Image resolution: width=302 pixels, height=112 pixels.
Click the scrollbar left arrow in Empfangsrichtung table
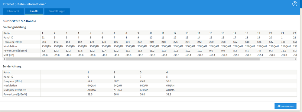point(4,59)
